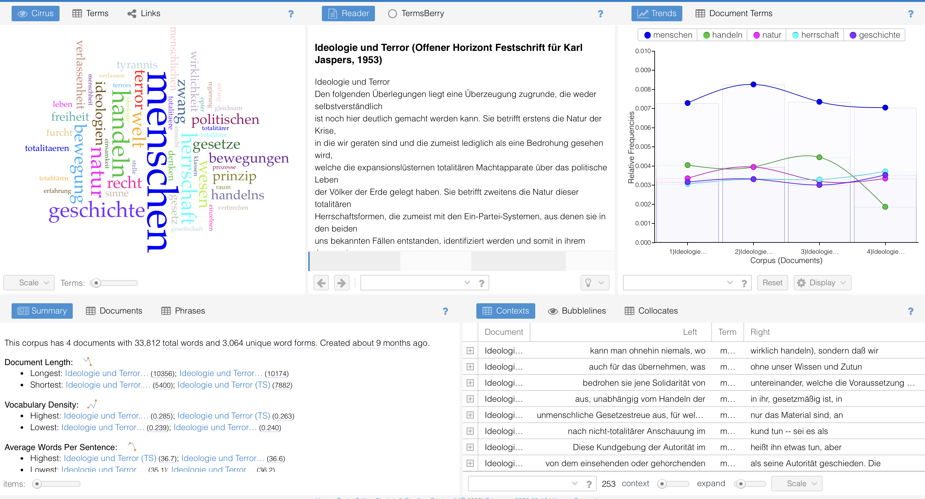Switch to the Bubblelines tab
The width and height of the screenshot is (925, 499).
(577, 311)
